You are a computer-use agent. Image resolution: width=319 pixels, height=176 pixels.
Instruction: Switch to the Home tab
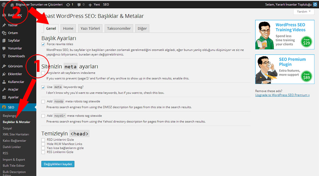pos(68,28)
